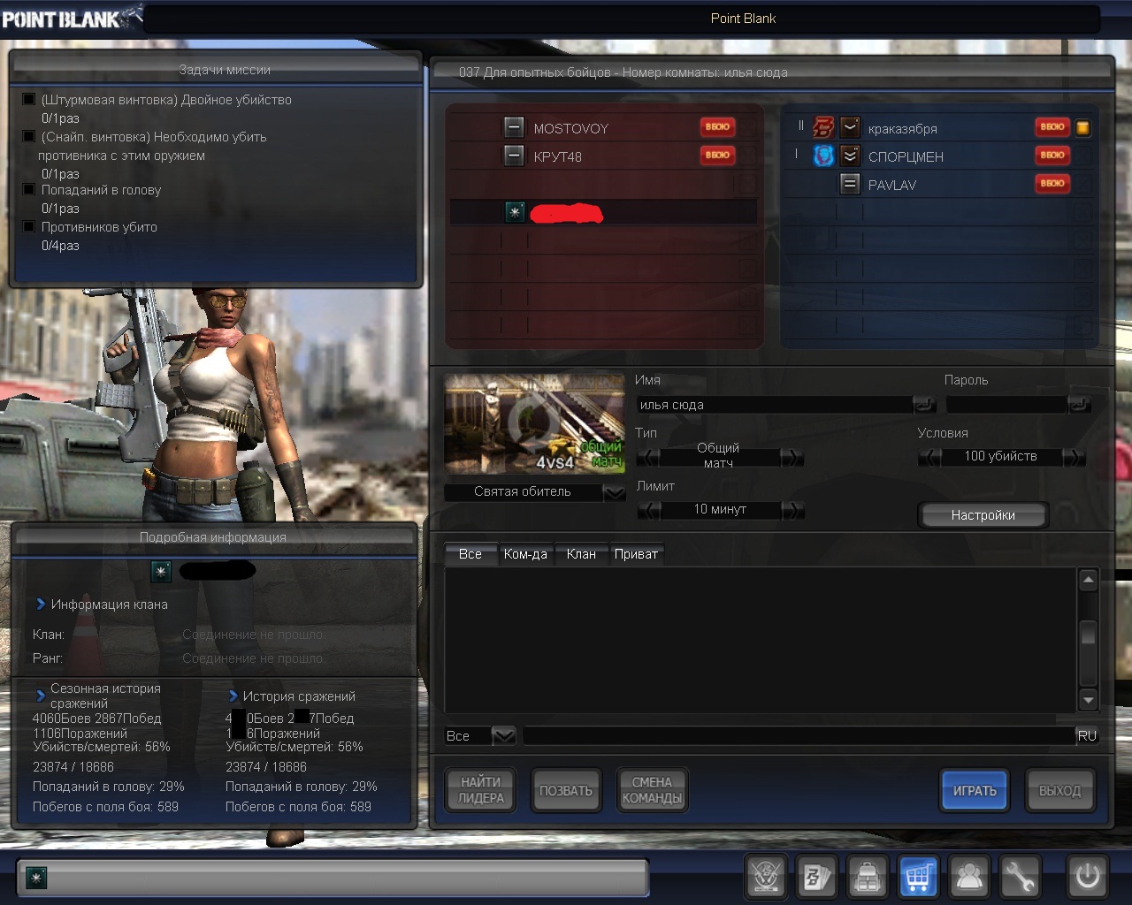The width and height of the screenshot is (1132, 905).
Task: Open the shop cart icon
Action: click(918, 877)
